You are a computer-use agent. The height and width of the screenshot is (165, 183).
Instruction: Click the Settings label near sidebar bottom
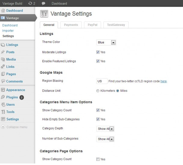tap(13, 119)
